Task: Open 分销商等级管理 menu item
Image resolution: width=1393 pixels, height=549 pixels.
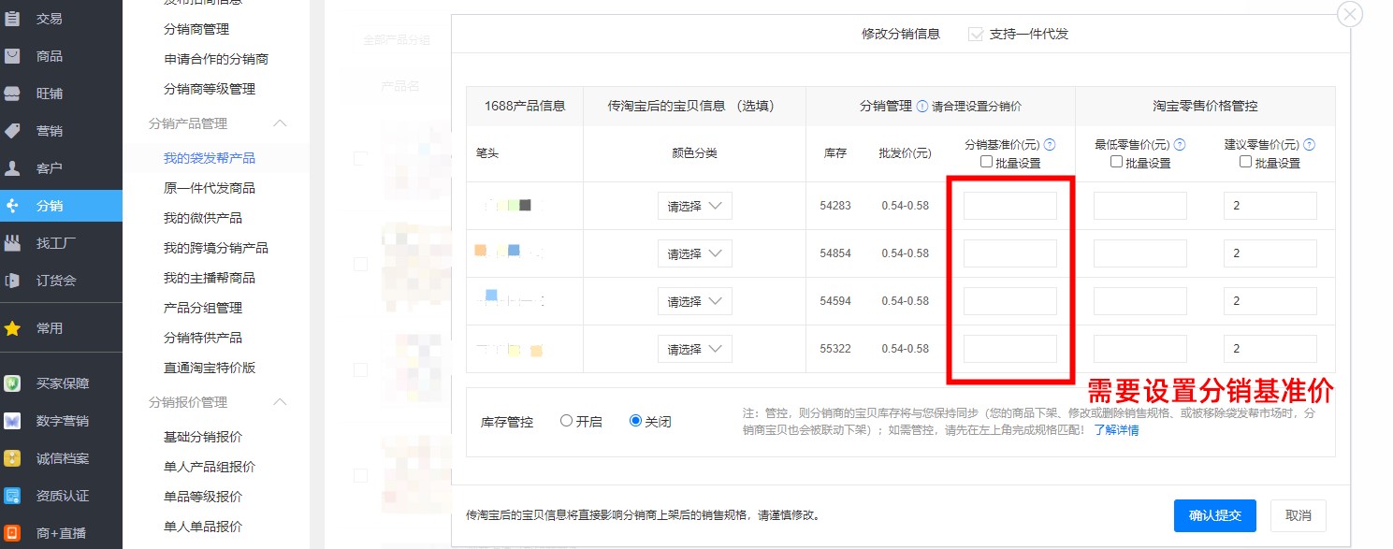Action: tap(210, 89)
